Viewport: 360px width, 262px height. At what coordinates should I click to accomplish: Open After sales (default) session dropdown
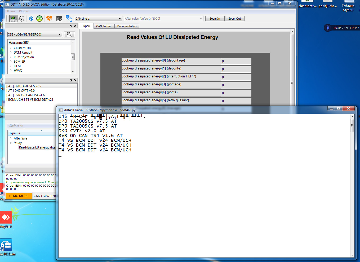[x=164, y=19]
